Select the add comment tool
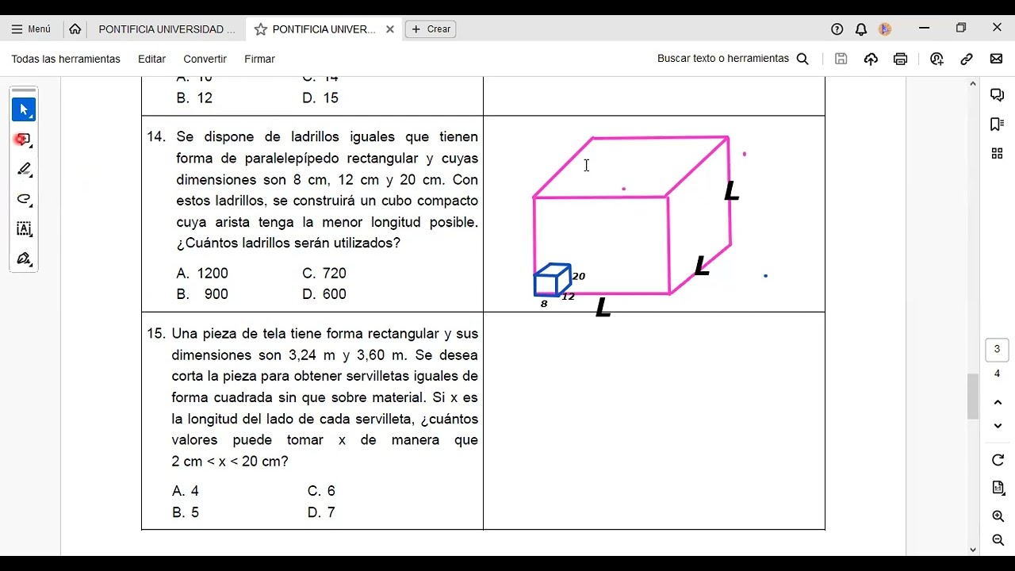 pyautogui.click(x=24, y=140)
